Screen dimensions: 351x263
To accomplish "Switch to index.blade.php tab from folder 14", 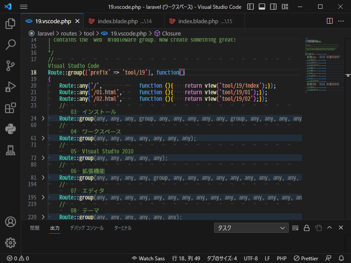I will (124, 21).
